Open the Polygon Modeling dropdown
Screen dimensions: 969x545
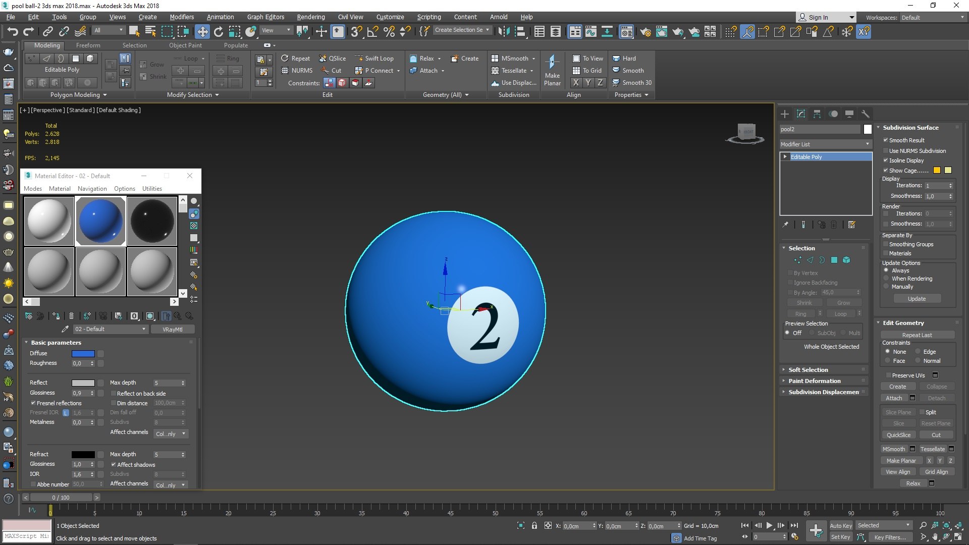tap(78, 95)
